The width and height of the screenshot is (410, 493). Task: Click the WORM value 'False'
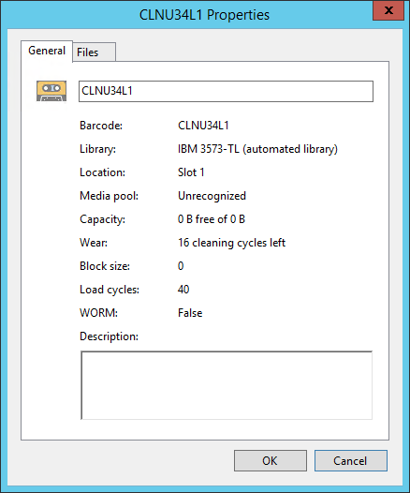pyautogui.click(x=190, y=313)
